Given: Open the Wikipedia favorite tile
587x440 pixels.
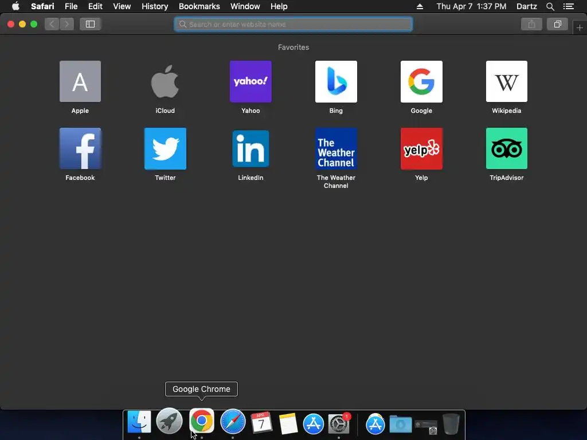Looking at the screenshot, I should click(x=507, y=81).
